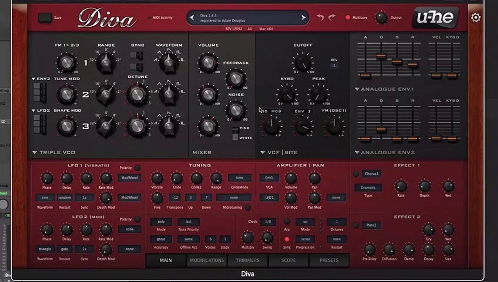Toggle LFO 2 Polarity button

pos(137,219)
